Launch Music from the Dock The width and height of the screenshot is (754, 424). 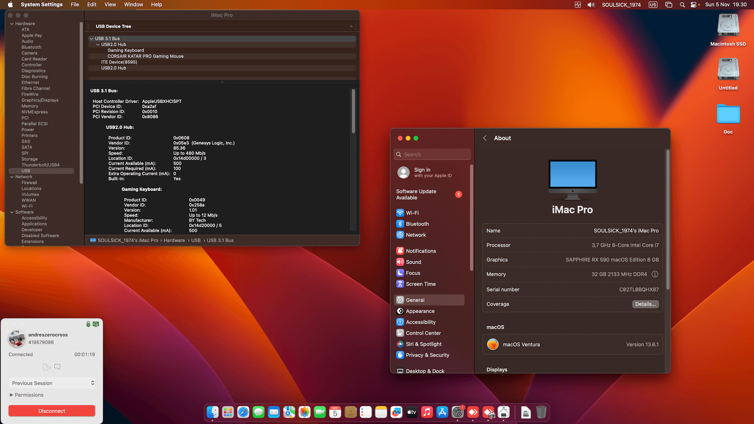pyautogui.click(x=426, y=412)
